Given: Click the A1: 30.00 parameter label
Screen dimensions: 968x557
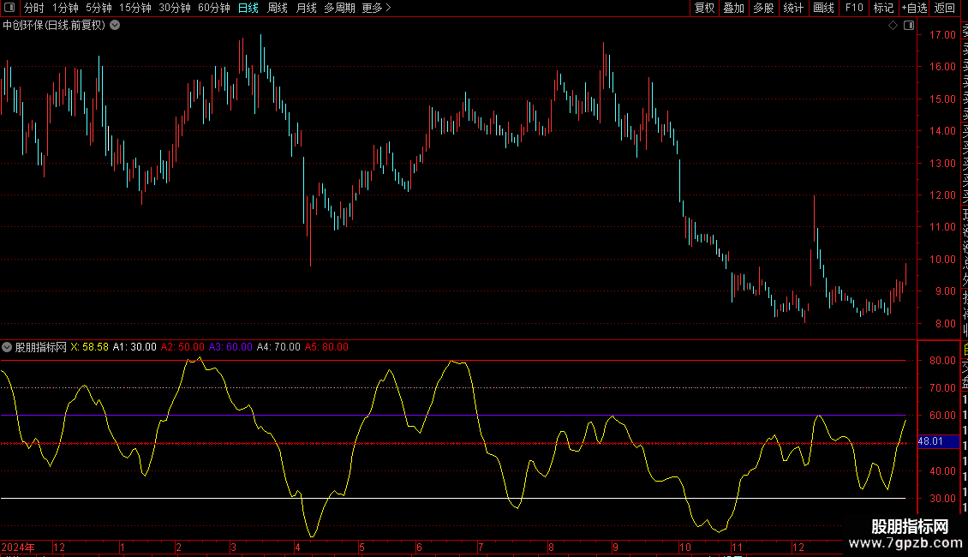Looking at the screenshot, I should 134,347.
